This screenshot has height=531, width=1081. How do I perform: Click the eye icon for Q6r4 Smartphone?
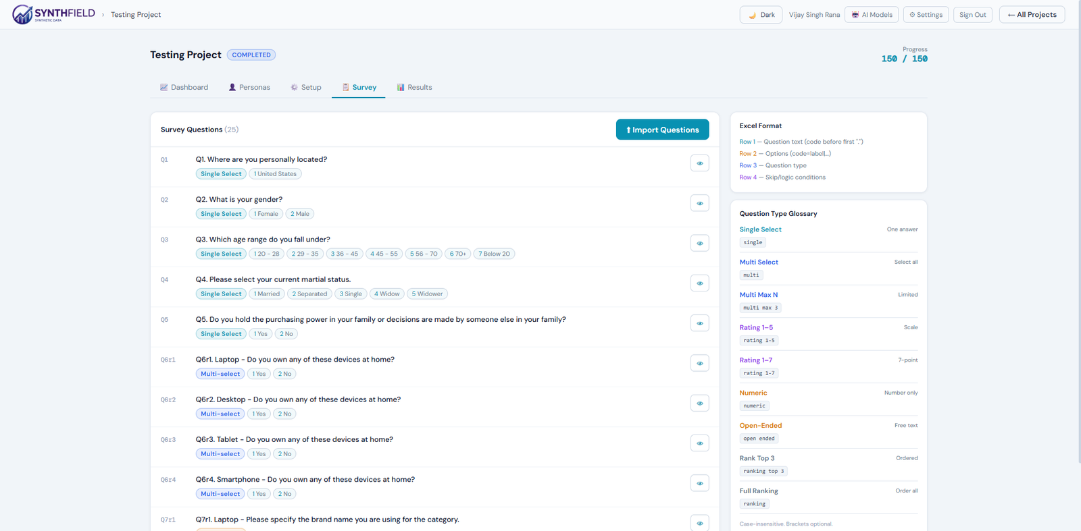(x=700, y=483)
